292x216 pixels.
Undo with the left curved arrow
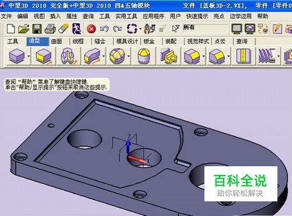tap(104, 29)
